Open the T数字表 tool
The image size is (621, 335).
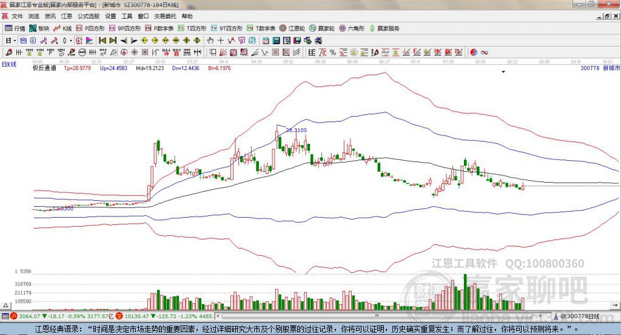[261, 28]
